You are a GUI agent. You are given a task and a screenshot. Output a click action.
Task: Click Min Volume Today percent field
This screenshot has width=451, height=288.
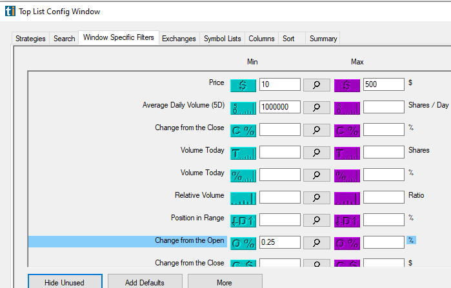(x=280, y=175)
